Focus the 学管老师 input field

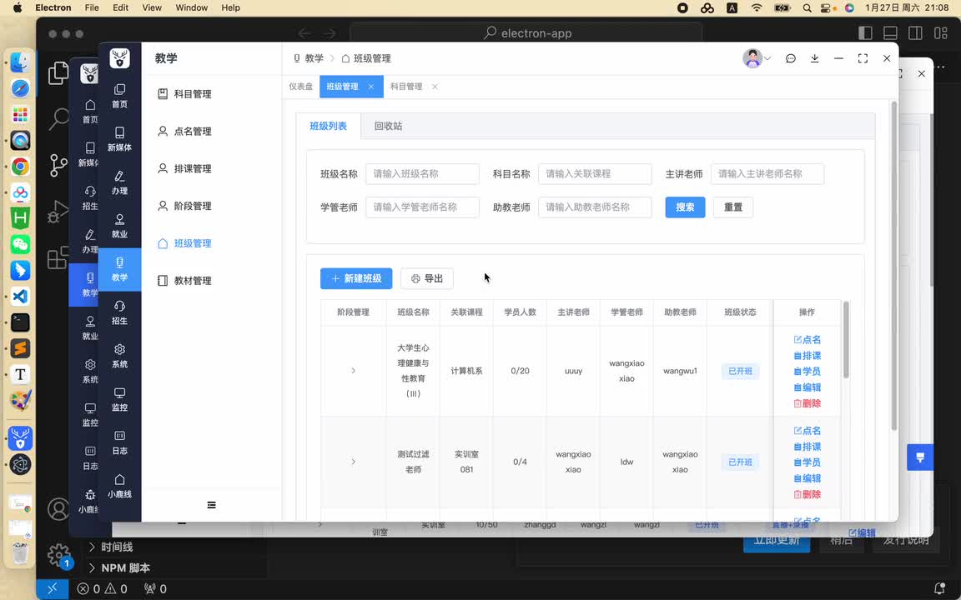coord(422,207)
